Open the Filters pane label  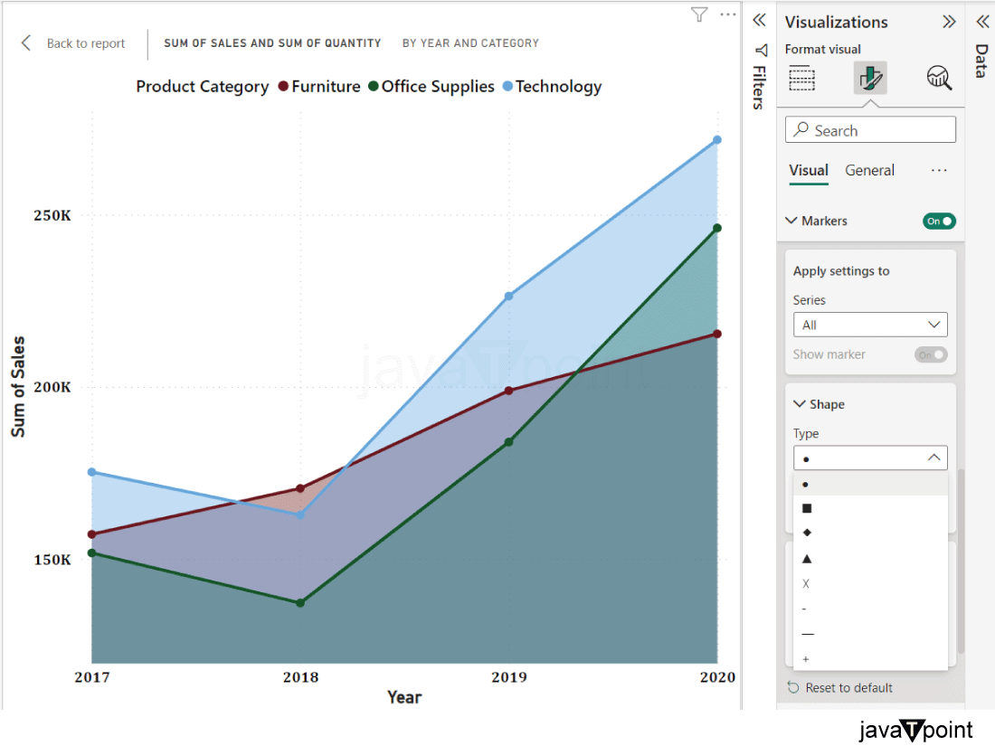759,88
